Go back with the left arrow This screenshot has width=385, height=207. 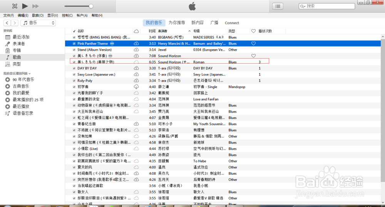[7, 23]
